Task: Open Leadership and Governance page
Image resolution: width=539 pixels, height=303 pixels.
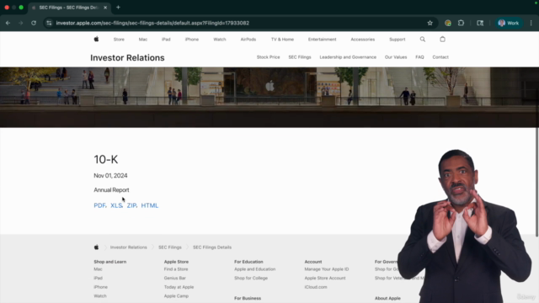Action: click(x=348, y=57)
